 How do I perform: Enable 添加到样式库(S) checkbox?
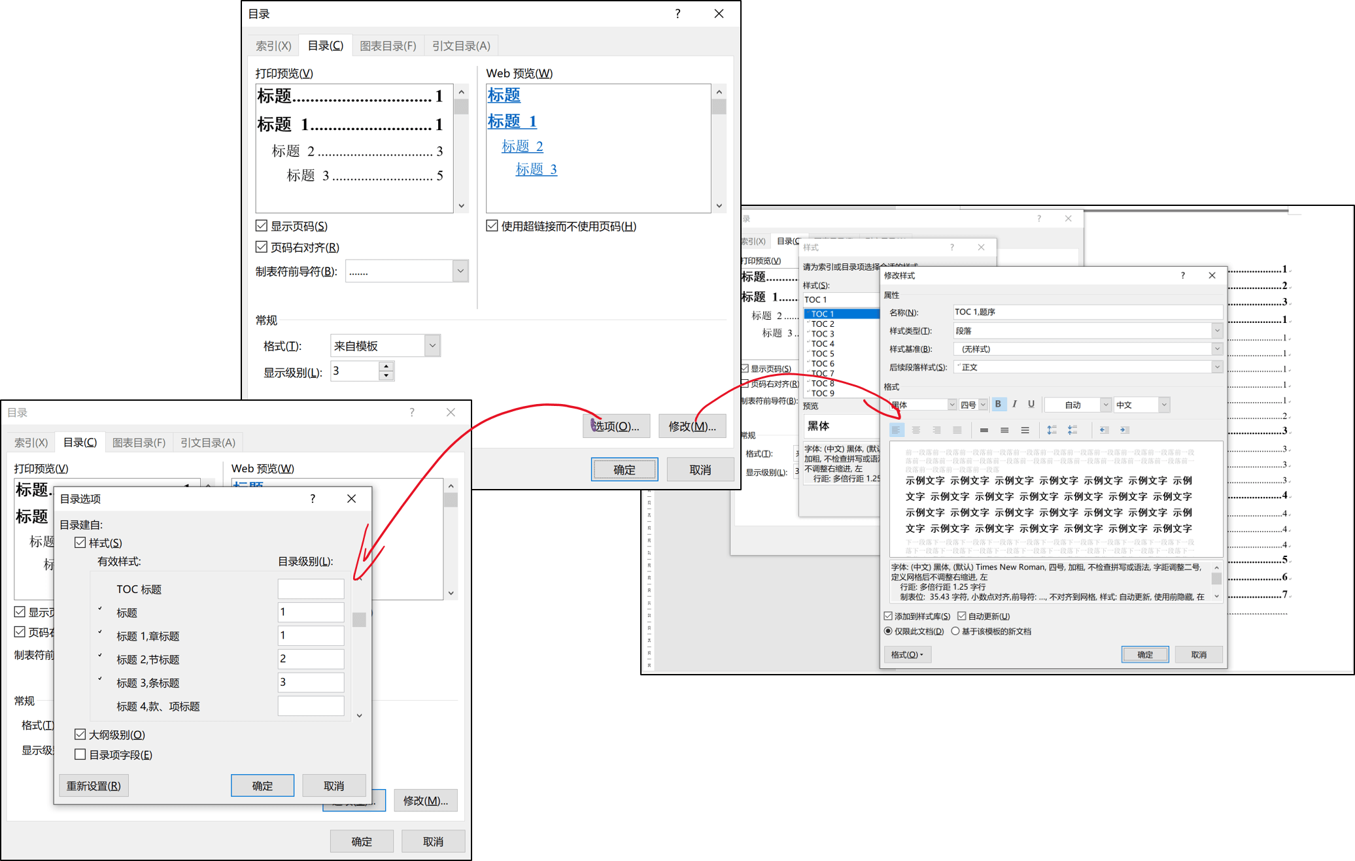tap(888, 616)
